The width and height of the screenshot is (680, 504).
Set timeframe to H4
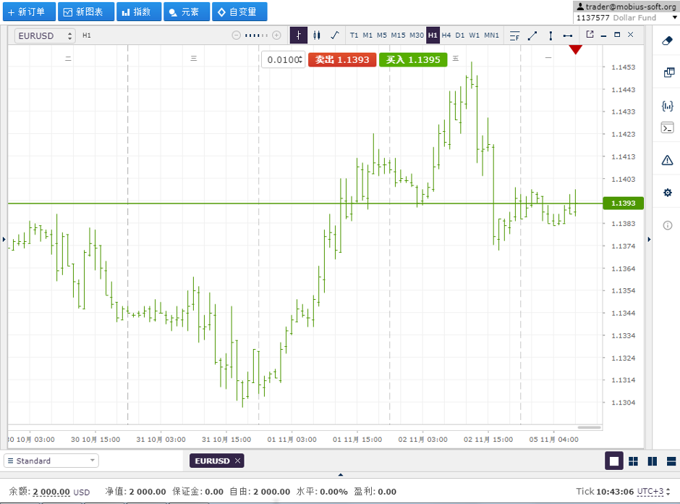coord(446,35)
